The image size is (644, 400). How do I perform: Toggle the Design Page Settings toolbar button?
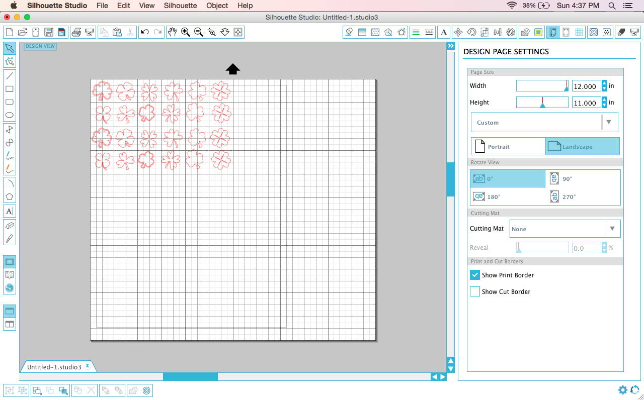tap(552, 32)
